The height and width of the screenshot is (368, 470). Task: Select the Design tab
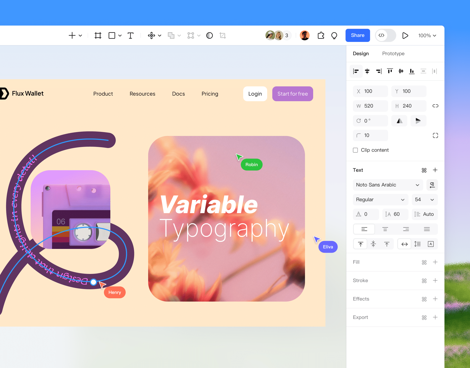pos(361,54)
